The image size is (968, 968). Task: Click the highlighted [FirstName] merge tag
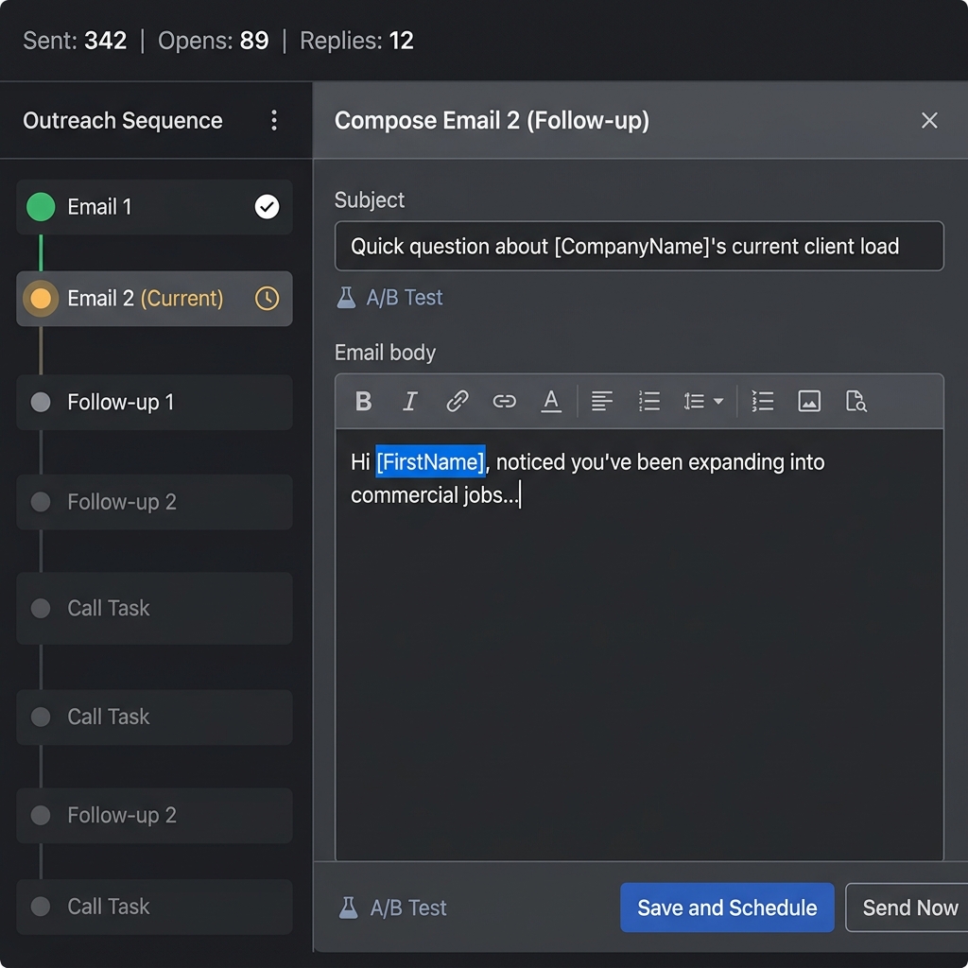(x=430, y=461)
